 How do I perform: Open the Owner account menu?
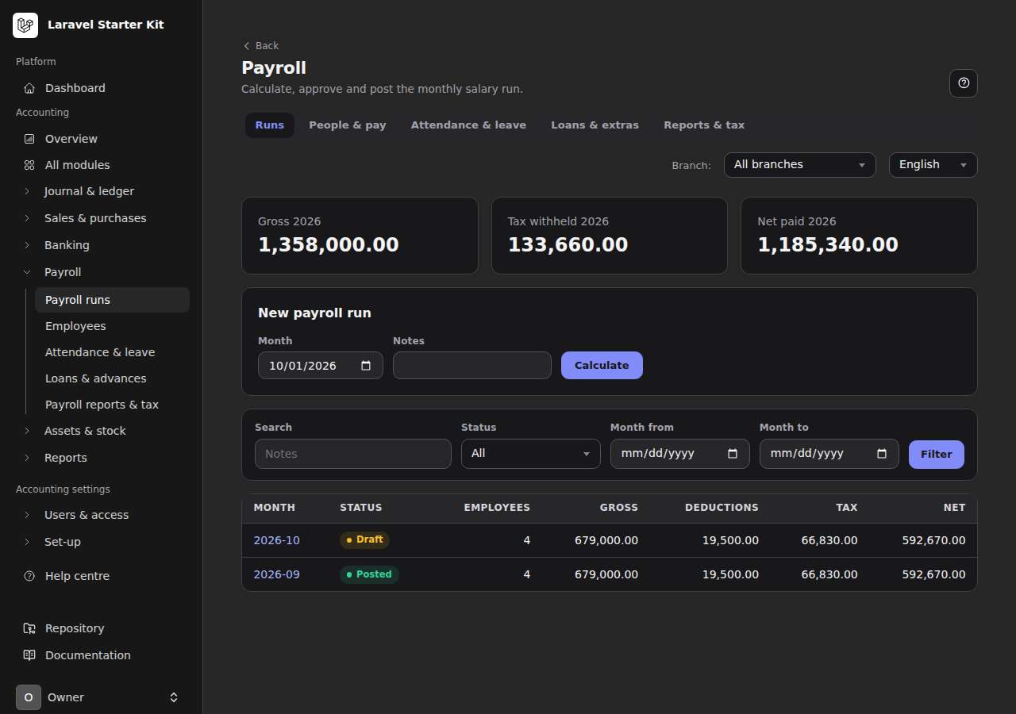pos(102,697)
